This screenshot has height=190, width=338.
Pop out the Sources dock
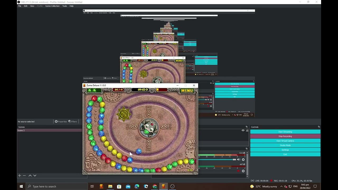pos(247,127)
